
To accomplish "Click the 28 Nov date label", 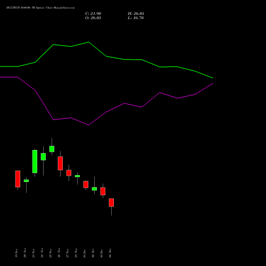I will click(x=76, y=253).
